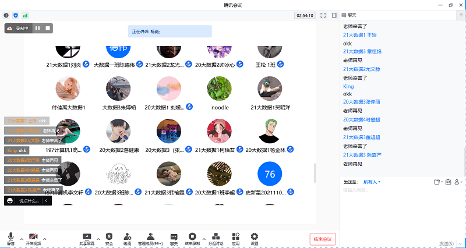The height and width of the screenshot is (248, 466).
Task: Click the share screen (共享屏幕) icon
Action: pyautogui.click(x=87, y=238)
